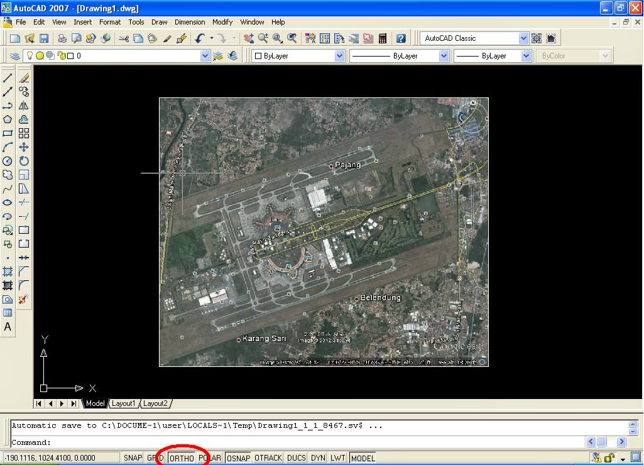644x465 pixels.
Task: Select the Offset modify tool
Action: click(x=24, y=119)
